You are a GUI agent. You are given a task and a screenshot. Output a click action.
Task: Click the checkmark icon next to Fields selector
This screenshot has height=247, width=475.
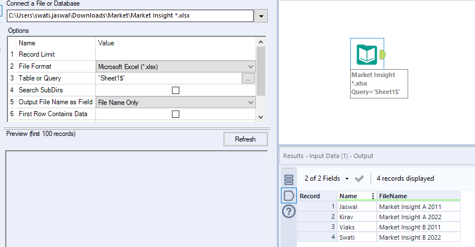coord(359,178)
